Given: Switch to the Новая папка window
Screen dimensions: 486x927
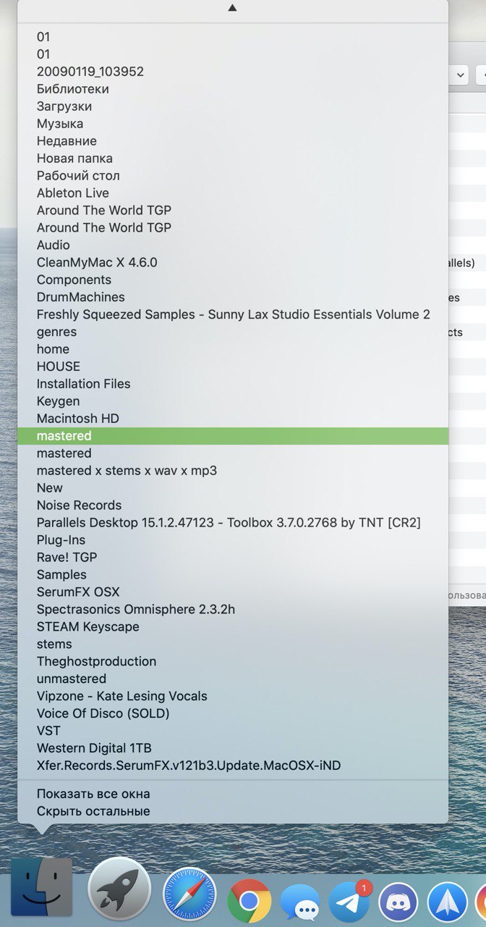Looking at the screenshot, I should 233,158.
